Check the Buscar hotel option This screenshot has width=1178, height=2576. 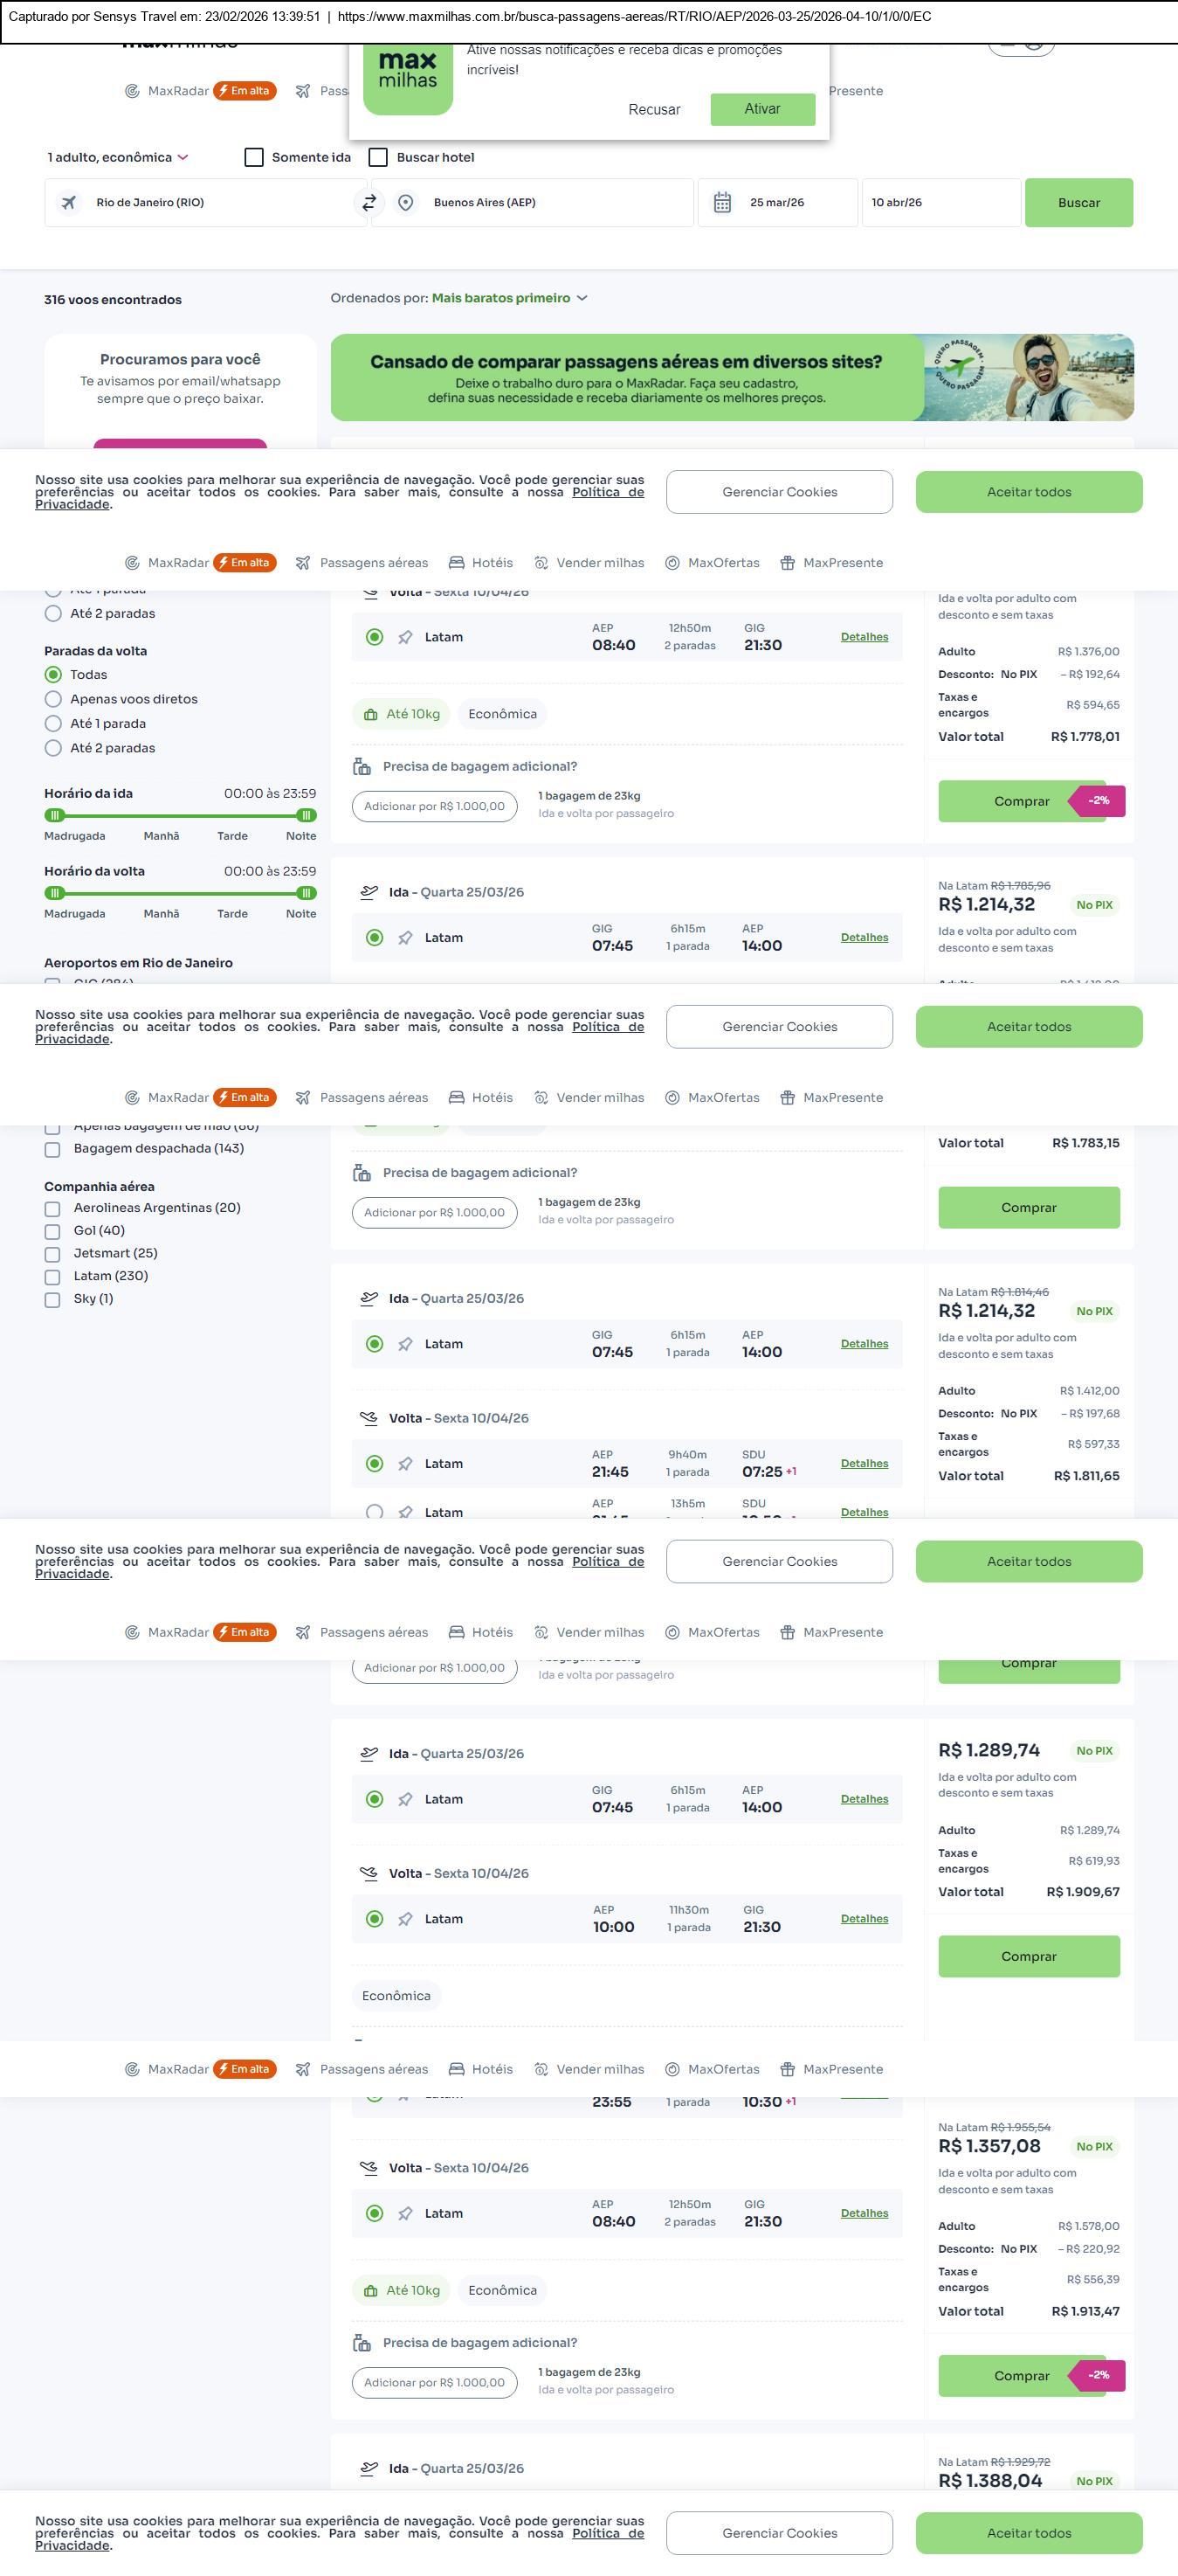click(x=379, y=157)
